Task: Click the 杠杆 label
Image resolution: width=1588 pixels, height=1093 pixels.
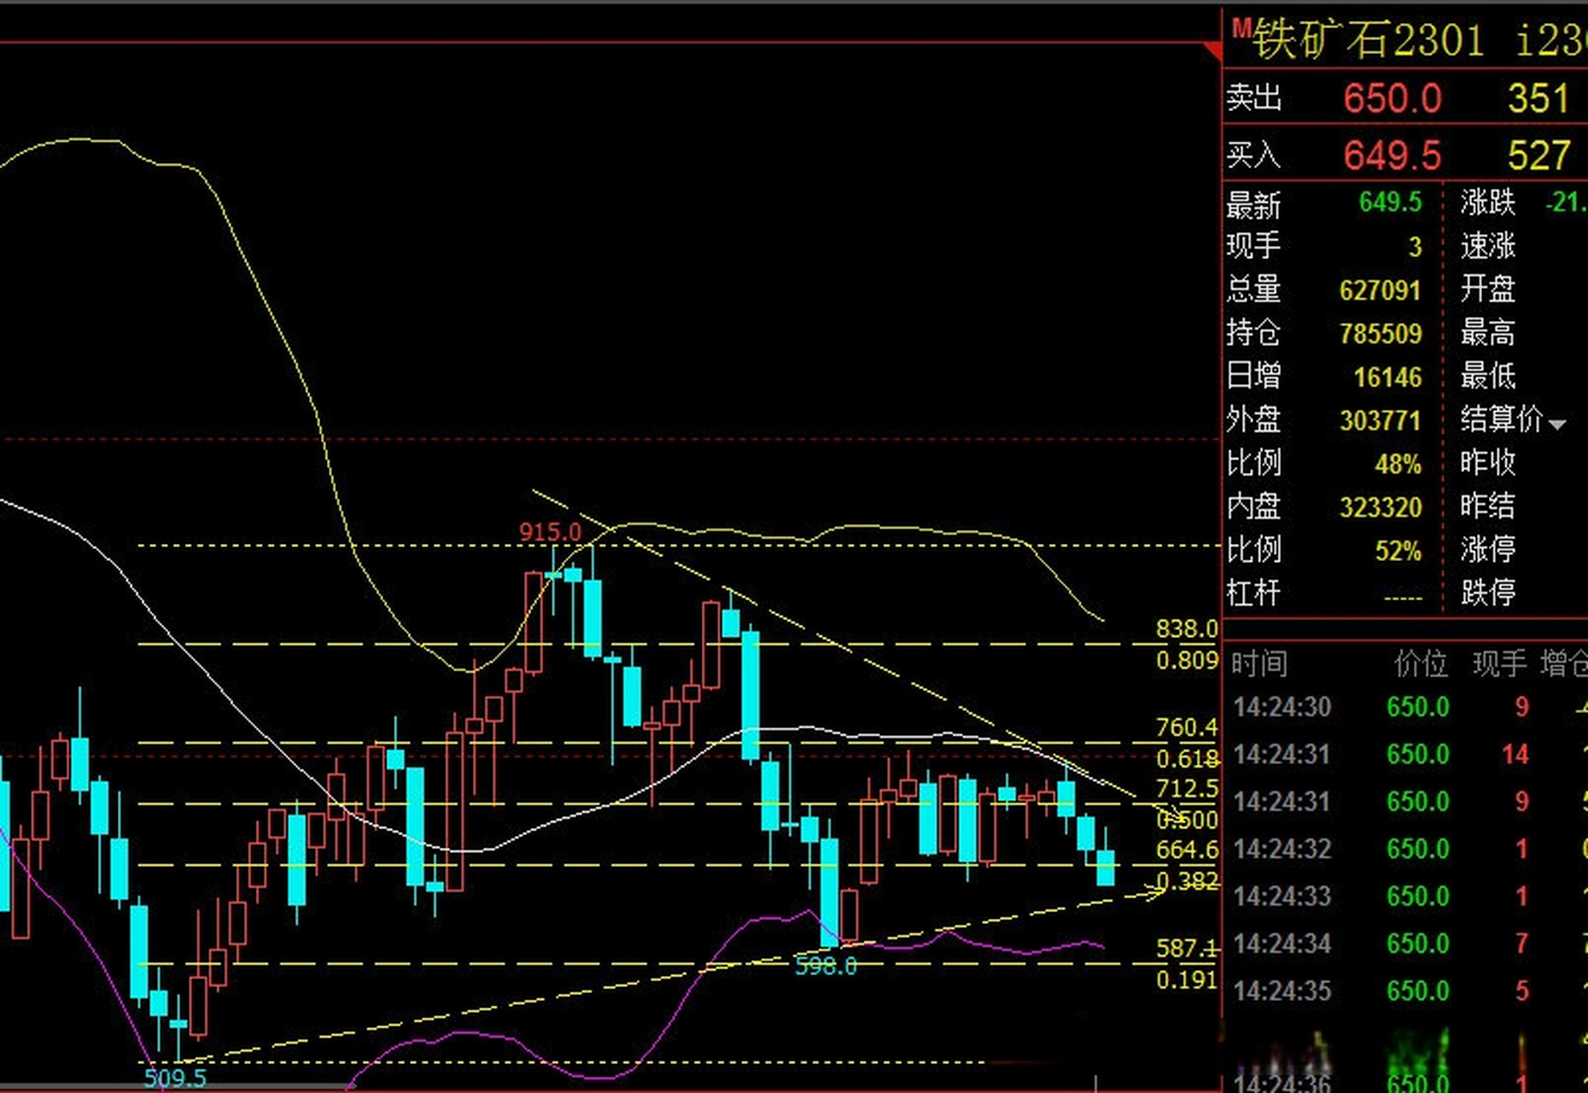Action: pyautogui.click(x=1253, y=593)
